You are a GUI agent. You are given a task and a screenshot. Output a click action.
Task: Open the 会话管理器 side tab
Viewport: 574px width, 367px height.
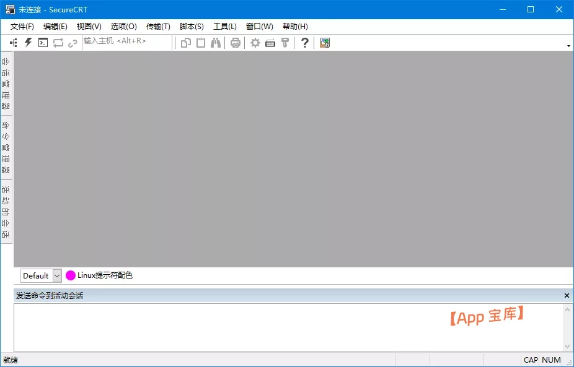tap(6, 84)
